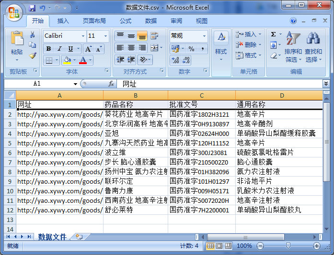Fill cell with the yellow paint bucket
334x255 pixels.
[x=67, y=60]
